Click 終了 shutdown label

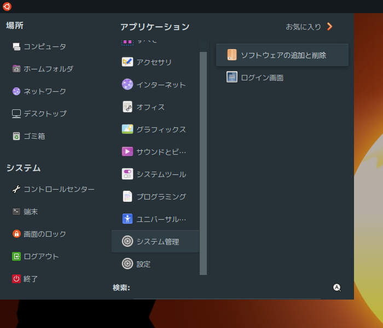[x=31, y=279]
